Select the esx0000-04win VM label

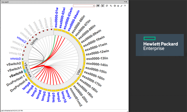tap(74, 21)
